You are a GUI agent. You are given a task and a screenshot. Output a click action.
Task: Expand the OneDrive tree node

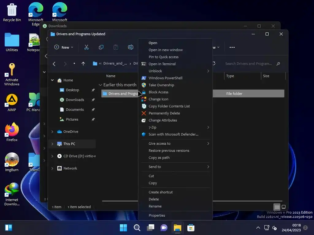click(52, 132)
